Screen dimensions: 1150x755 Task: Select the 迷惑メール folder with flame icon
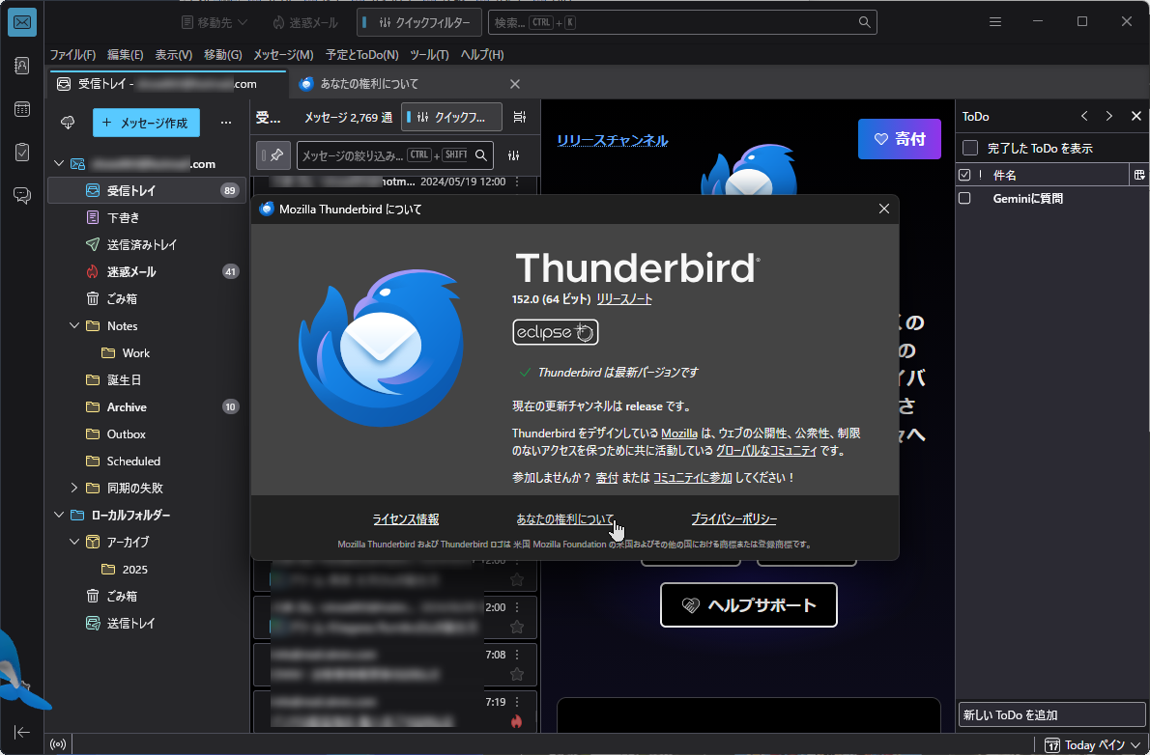[147, 272]
